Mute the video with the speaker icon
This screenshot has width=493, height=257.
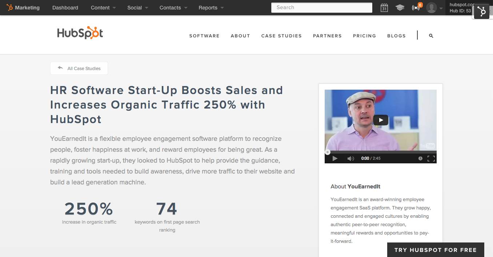coord(350,158)
